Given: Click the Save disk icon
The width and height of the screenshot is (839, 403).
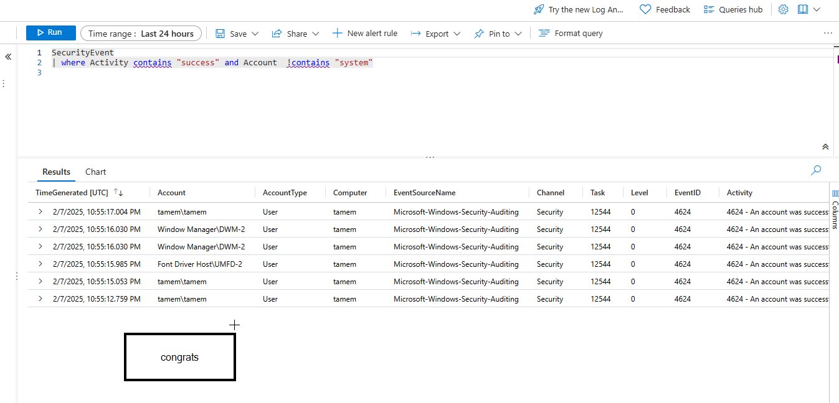Looking at the screenshot, I should tap(220, 34).
